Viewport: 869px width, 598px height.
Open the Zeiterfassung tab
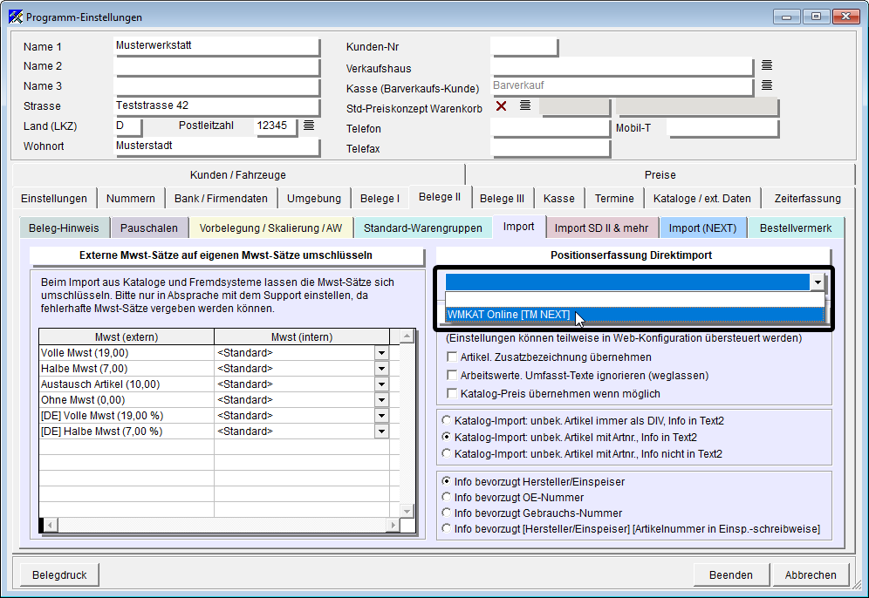(x=807, y=198)
